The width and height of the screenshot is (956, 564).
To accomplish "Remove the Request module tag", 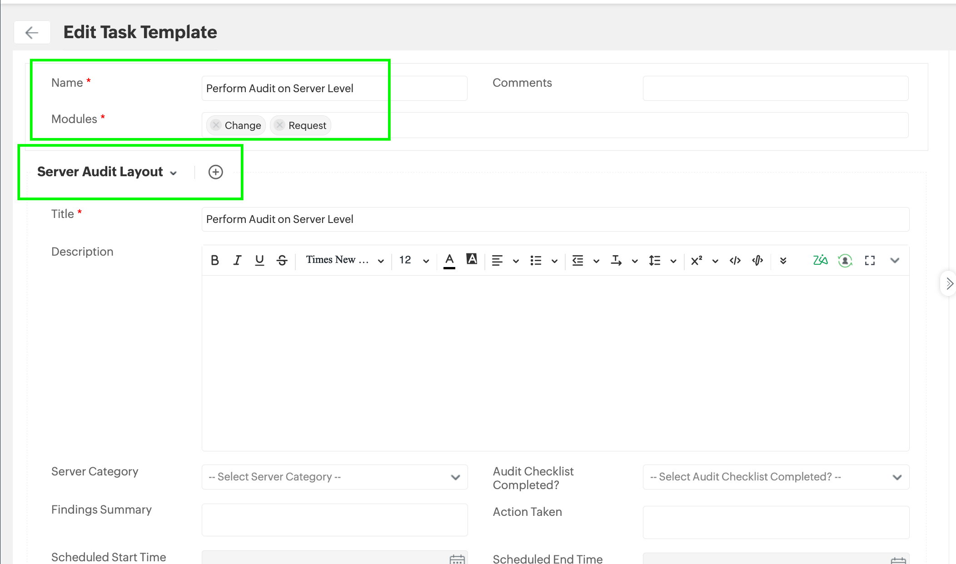I will click(280, 125).
